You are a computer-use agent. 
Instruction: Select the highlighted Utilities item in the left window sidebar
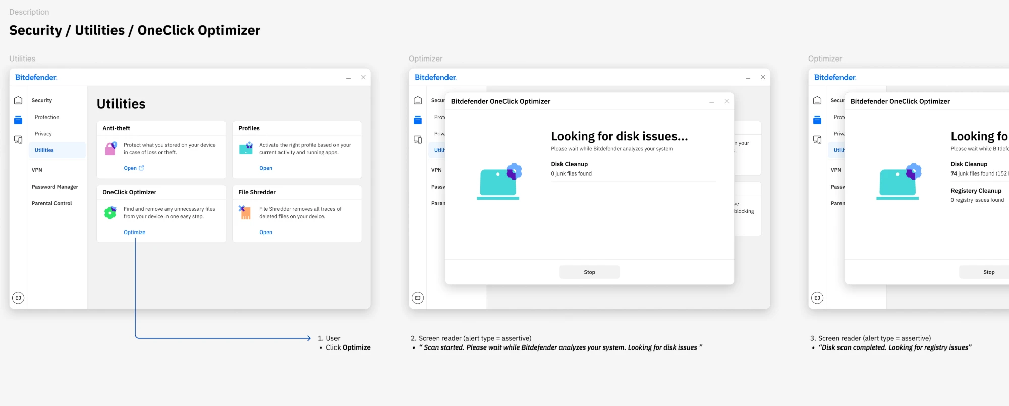point(57,150)
